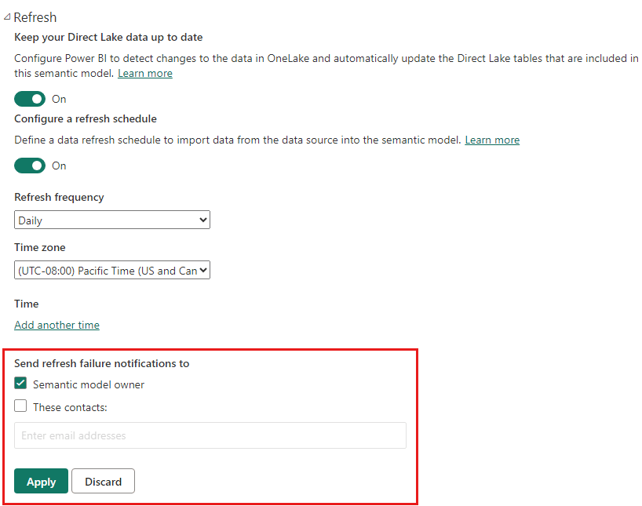Click the Add another time link
This screenshot has width=642, height=506.
[57, 325]
